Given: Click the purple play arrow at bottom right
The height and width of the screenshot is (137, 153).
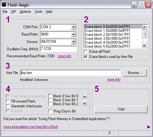Looking at the screenshot, I should tap(149, 127).
